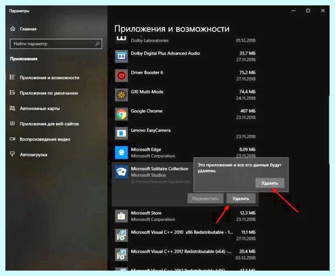Image resolution: width=335 pixels, height=276 pixels.
Task: Click the 12,3 МБ size value
Action: pos(247,213)
